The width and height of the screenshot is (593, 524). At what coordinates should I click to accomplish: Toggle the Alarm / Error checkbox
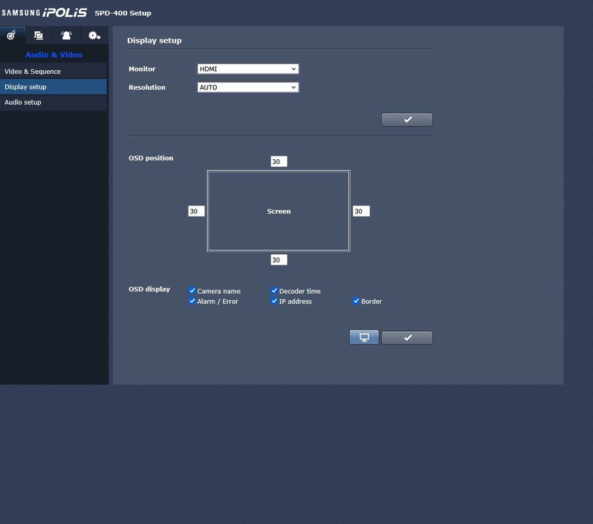click(192, 301)
